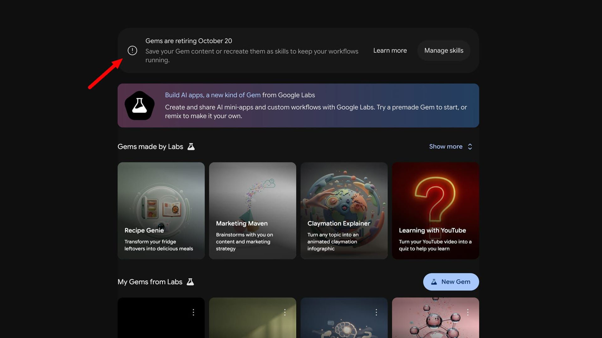This screenshot has width=602, height=338.
Task: Open the brain illustration gem card
Action: (x=344, y=318)
